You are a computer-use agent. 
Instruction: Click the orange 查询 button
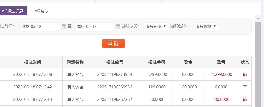click(x=114, y=43)
